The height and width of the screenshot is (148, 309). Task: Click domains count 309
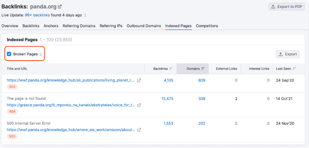click(x=202, y=99)
